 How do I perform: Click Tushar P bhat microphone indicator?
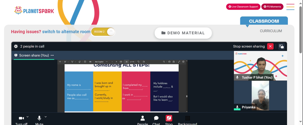click(x=237, y=77)
